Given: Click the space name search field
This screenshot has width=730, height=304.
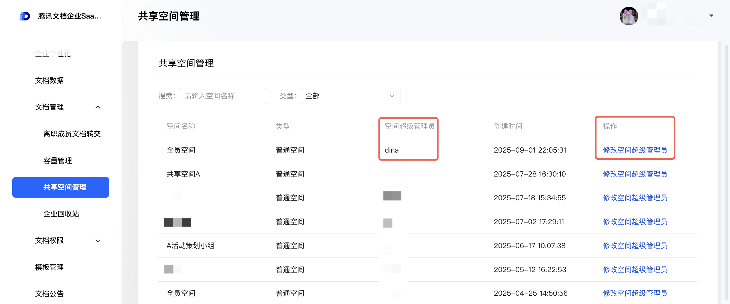Looking at the screenshot, I should coord(223,96).
